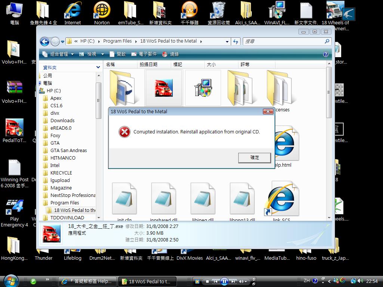The width and height of the screenshot is (383, 287).
Task: Open the Windows Start orb on taskbar
Action: (10, 281)
